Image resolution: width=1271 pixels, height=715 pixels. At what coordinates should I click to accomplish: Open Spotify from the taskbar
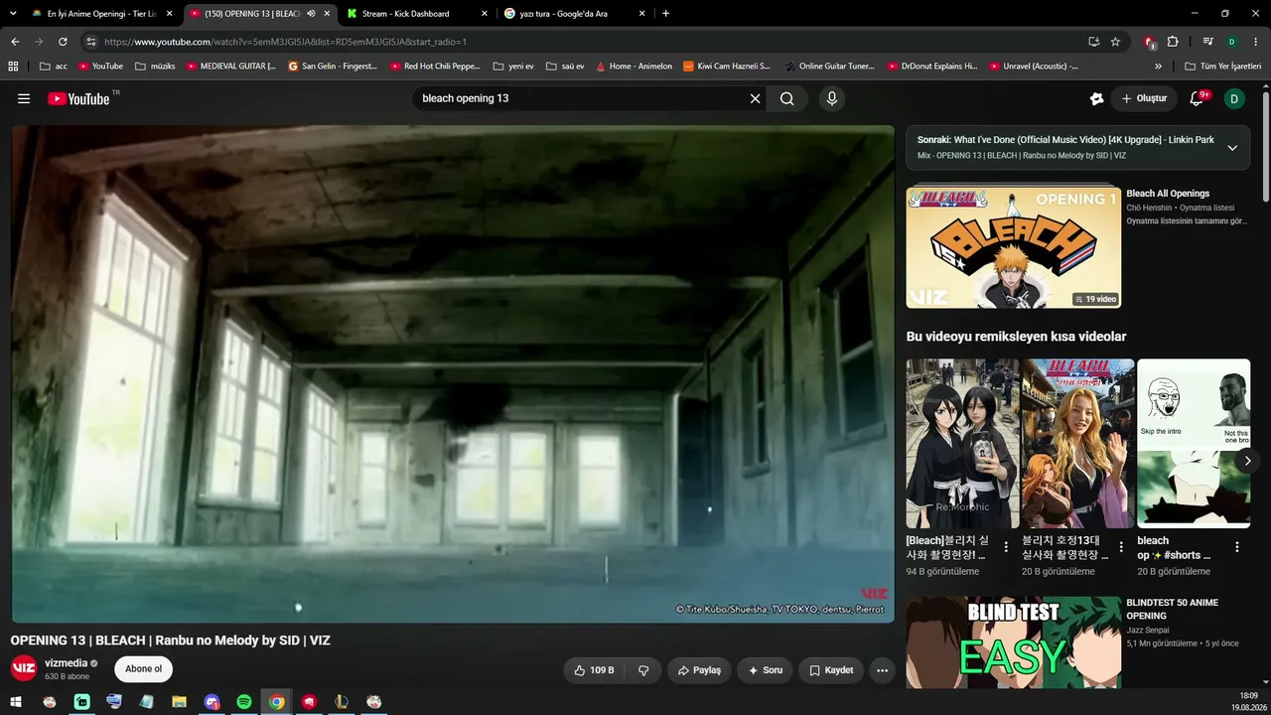pyautogui.click(x=244, y=702)
